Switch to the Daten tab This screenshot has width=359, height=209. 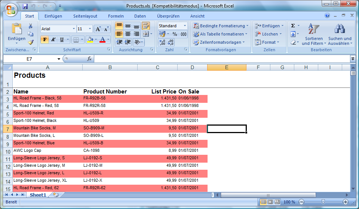(140, 16)
